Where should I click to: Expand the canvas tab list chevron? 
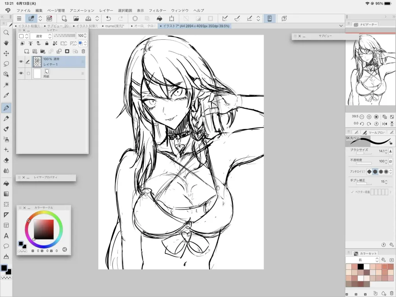coord(341,26)
